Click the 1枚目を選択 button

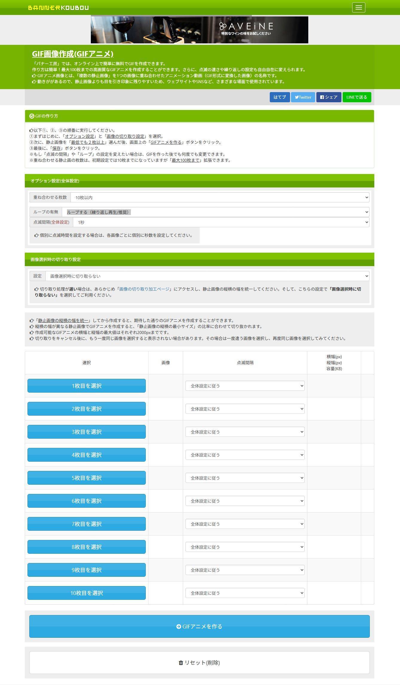[87, 386]
